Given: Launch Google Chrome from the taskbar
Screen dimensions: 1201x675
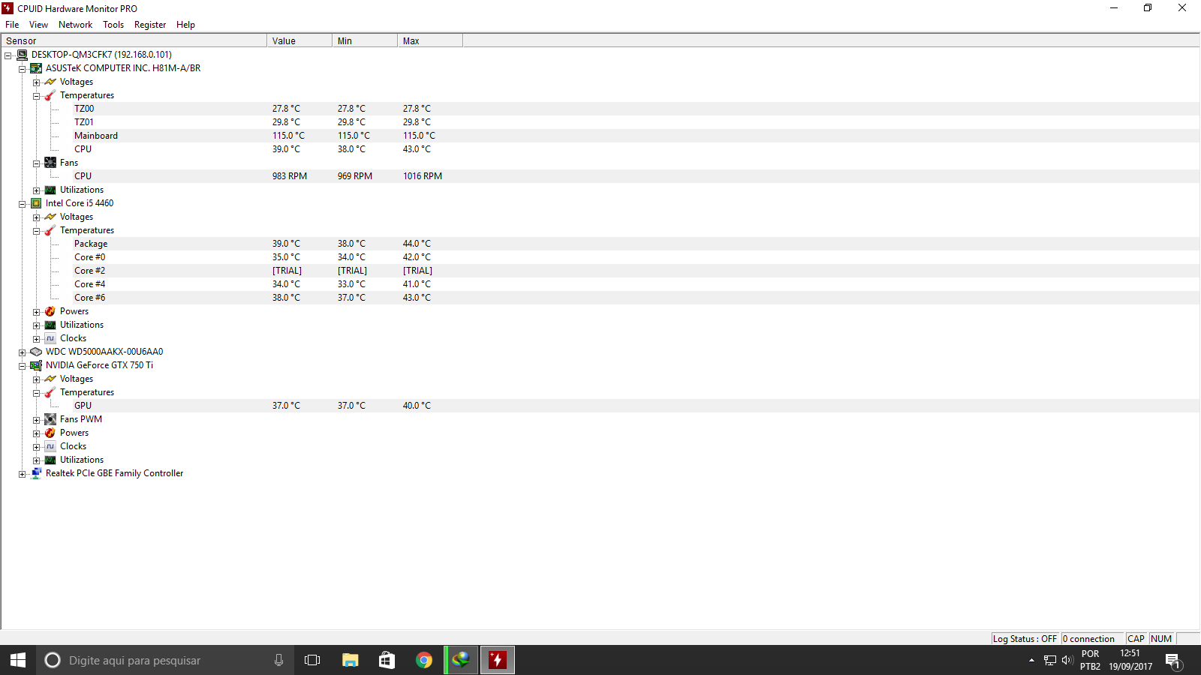Looking at the screenshot, I should point(424,660).
